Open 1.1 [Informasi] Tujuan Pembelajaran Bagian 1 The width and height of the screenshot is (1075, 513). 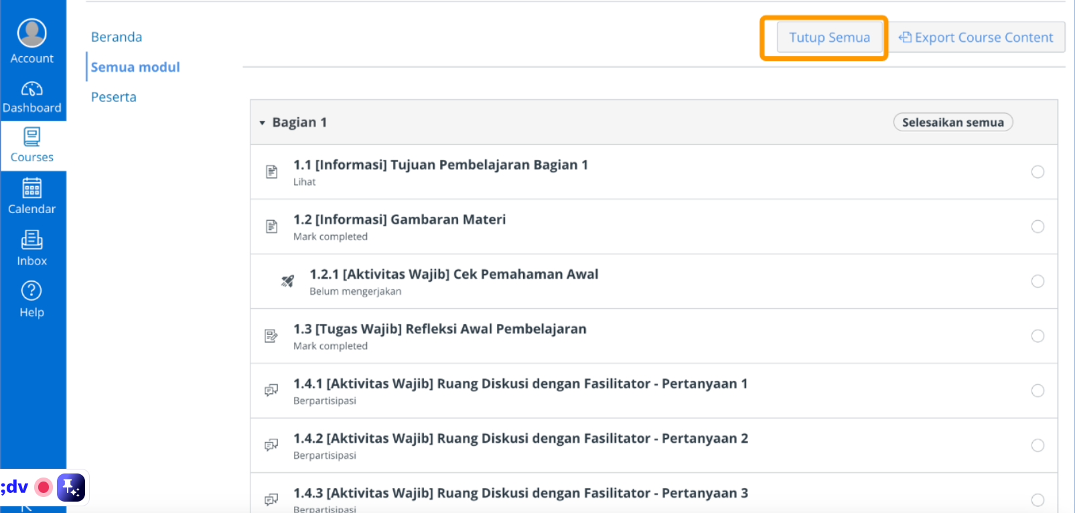click(441, 165)
